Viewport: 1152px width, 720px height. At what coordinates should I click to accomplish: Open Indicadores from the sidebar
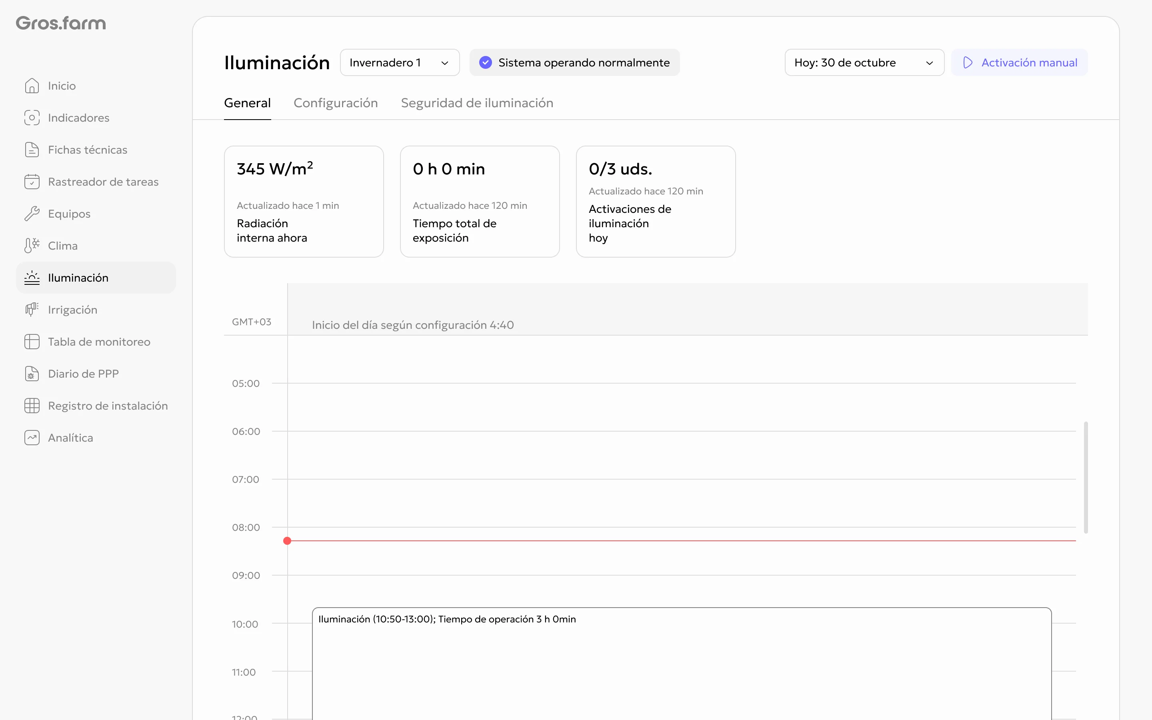tap(96, 118)
